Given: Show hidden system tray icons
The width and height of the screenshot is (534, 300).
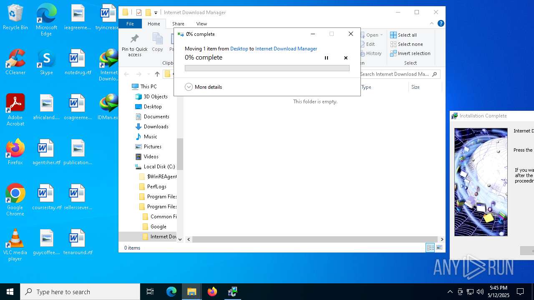Looking at the screenshot, I should click(450, 292).
